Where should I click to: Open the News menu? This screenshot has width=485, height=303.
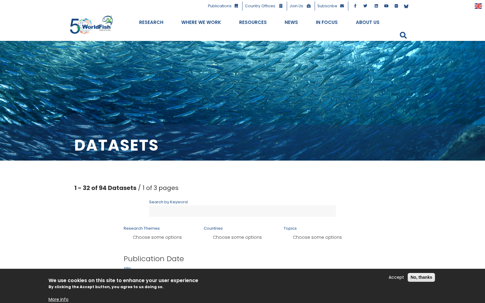[x=291, y=22]
